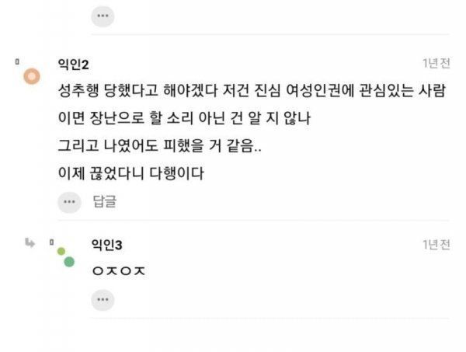The width and height of the screenshot is (466, 352).
Task: Open the more options button above 익인2's comment
Action: coord(102,15)
